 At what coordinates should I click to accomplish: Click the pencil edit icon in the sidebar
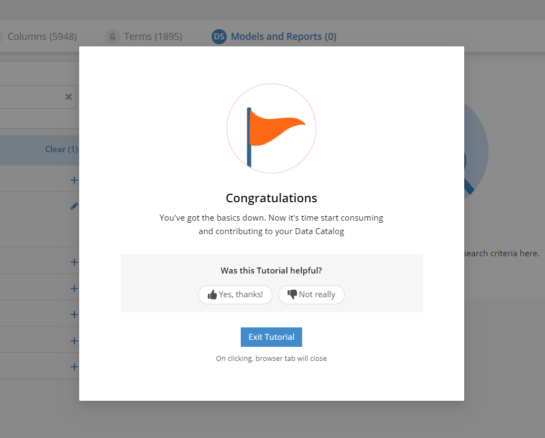74,206
